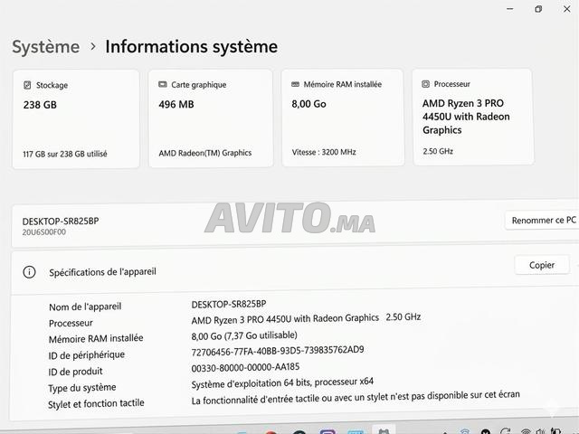This screenshot has width=579, height=434.
Task: Select the ID de produit value 00330-80000-00000-AA185
Action: 245,367
